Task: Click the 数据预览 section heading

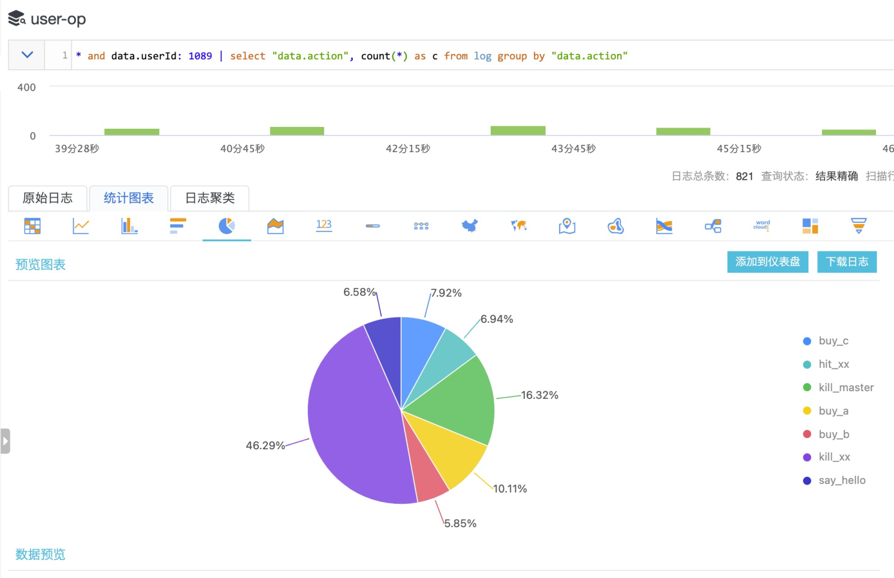Action: (40, 555)
